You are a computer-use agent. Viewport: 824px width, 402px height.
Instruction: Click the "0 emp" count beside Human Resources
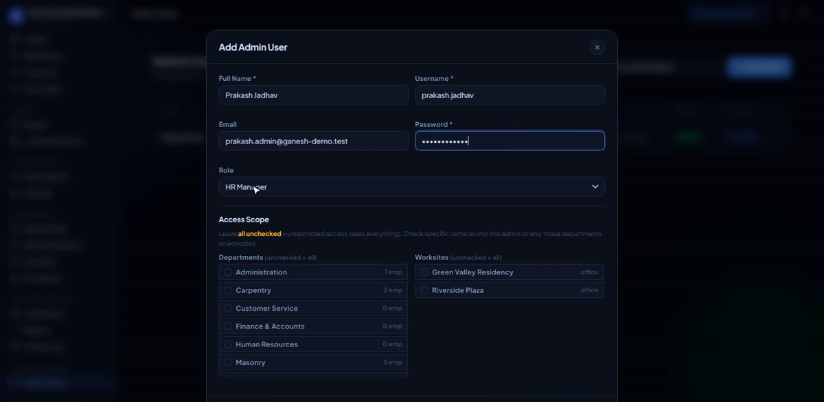[393, 344]
